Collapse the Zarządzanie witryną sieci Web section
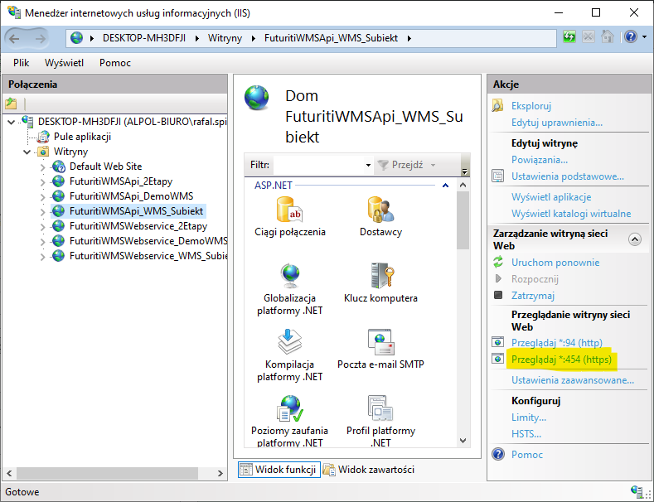This screenshot has height=502, width=654. [x=635, y=239]
